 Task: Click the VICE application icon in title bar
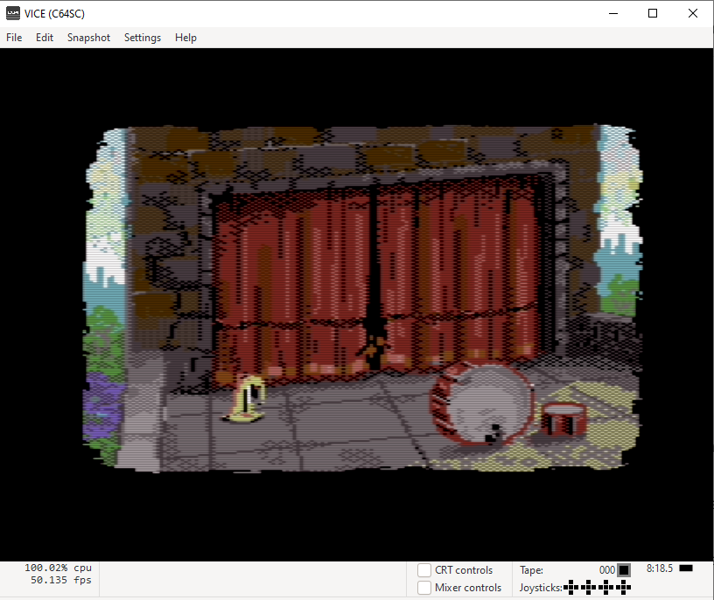pos(13,14)
